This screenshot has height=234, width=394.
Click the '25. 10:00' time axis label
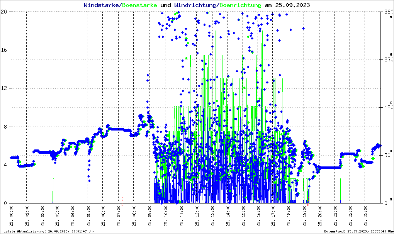(x=166, y=216)
